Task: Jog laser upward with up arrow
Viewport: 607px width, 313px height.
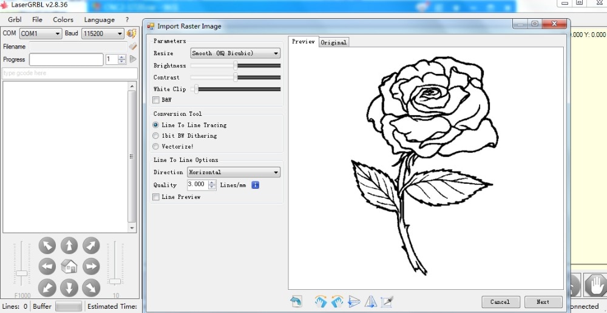Action: tap(69, 246)
